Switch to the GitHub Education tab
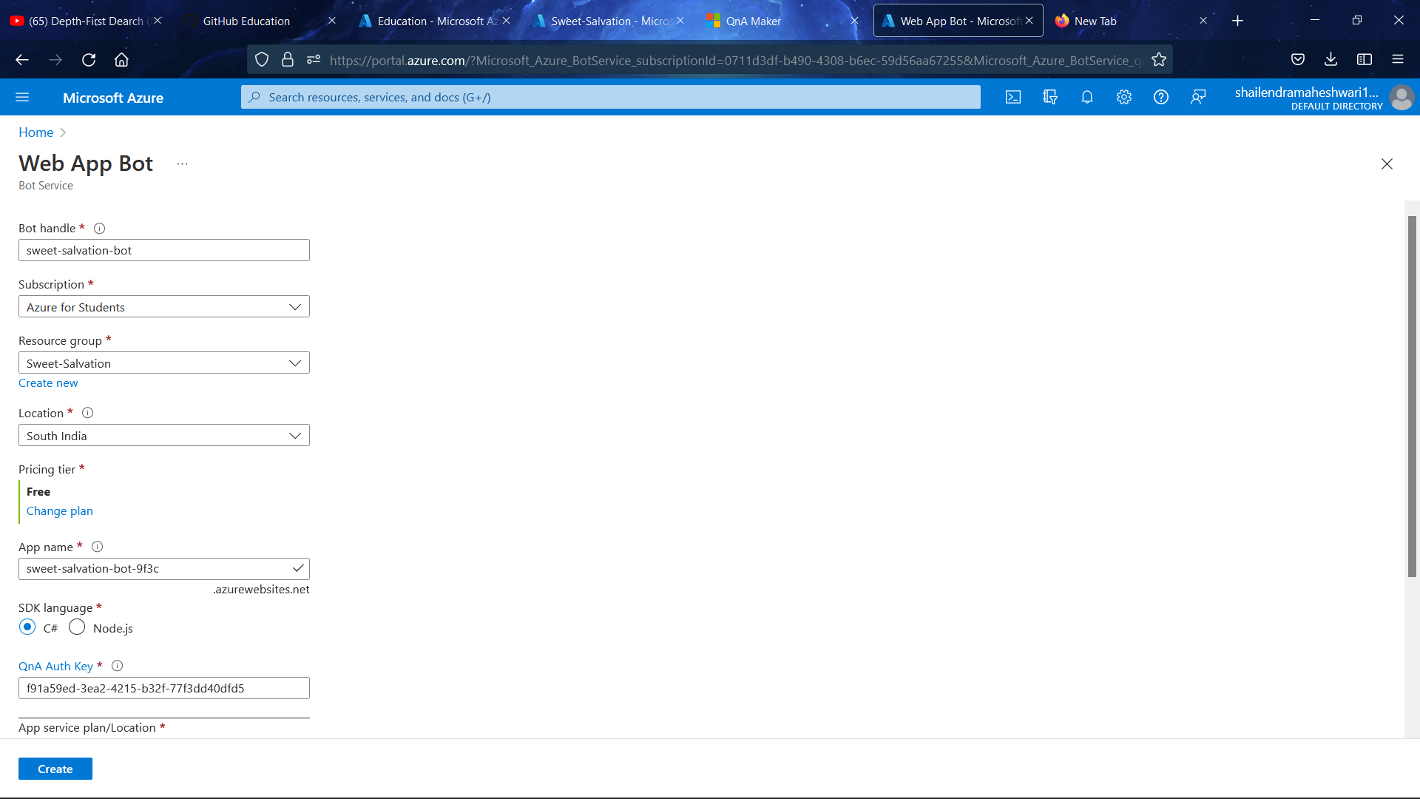The height and width of the screenshot is (799, 1420). point(246,21)
